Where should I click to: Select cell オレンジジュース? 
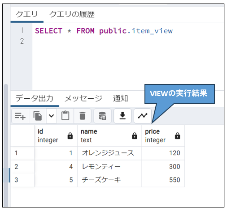109,153
